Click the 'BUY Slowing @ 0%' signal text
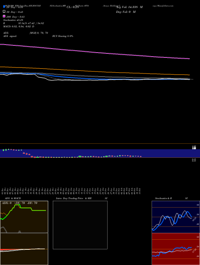Image resolution: width=200 pixels, height=265 pixels. [x=63, y=36]
